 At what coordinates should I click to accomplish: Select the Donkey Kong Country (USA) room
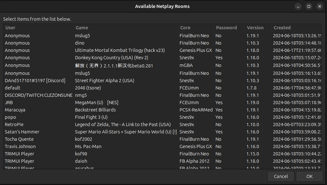[112, 58]
